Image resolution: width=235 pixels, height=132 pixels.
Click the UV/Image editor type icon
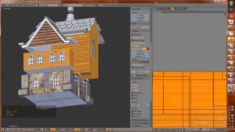tap(155, 129)
